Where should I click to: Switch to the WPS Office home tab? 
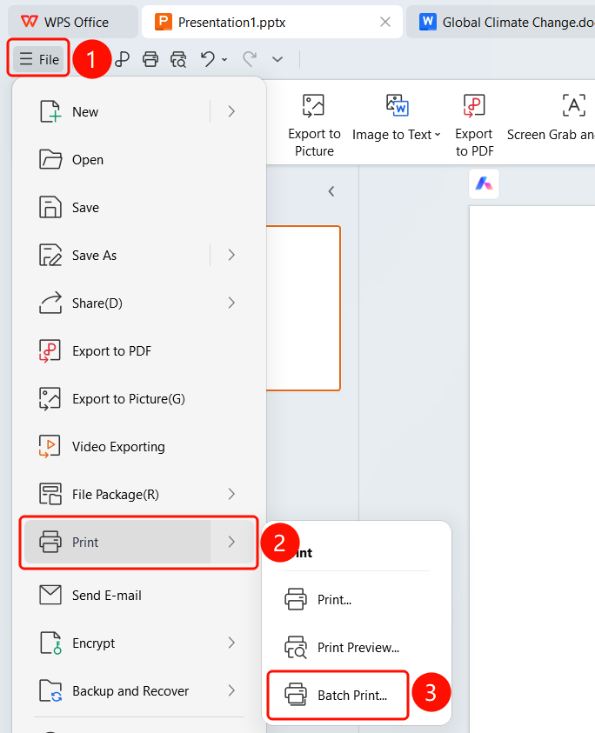click(x=73, y=22)
